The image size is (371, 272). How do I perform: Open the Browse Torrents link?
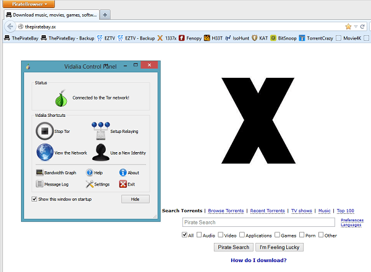[226, 211]
